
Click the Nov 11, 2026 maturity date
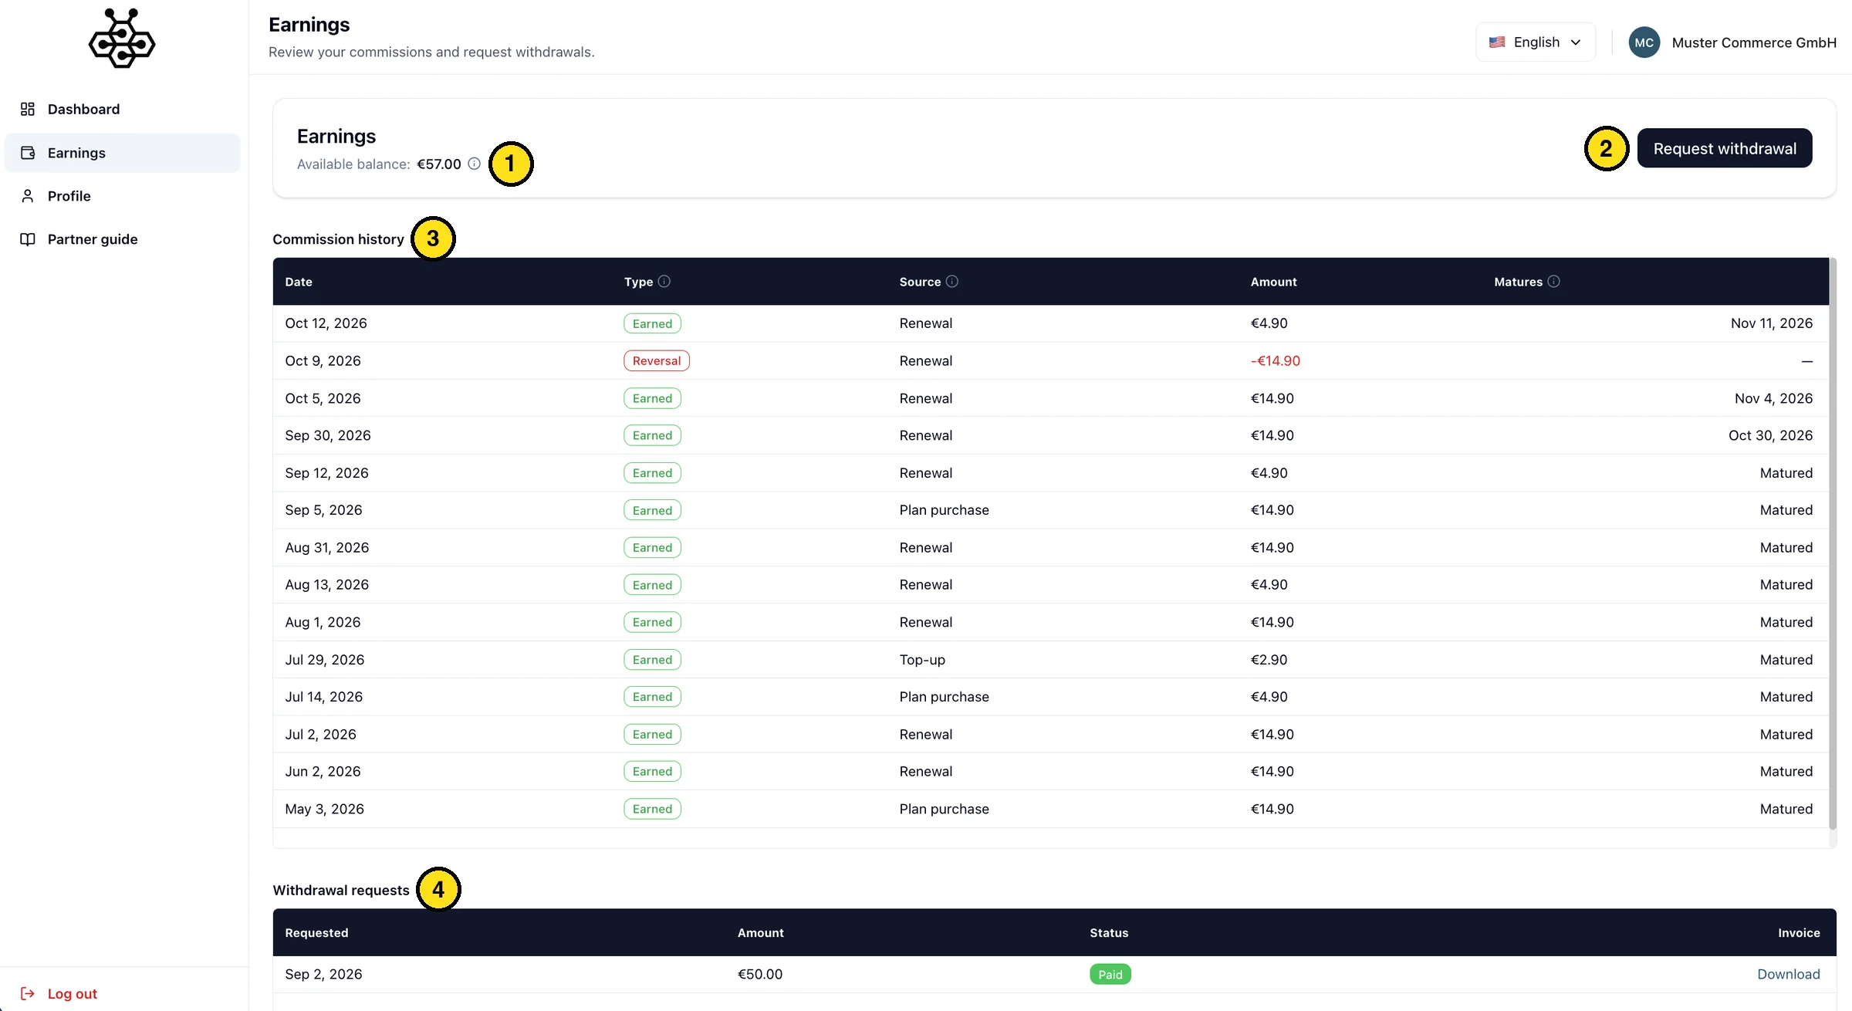tap(1771, 323)
